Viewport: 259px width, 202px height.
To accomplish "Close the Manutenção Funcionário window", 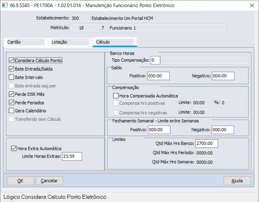I will click(x=252, y=5).
